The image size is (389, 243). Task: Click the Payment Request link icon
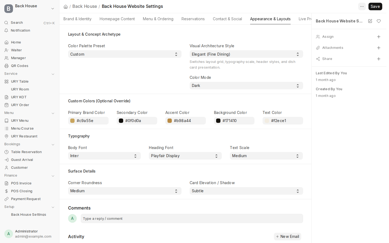tap(6, 199)
